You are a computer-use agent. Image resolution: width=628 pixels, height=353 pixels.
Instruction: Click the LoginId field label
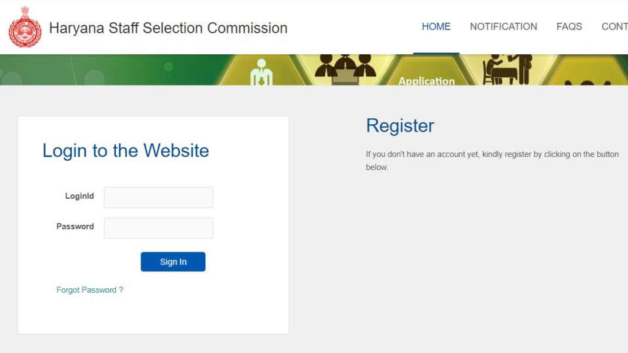click(79, 196)
